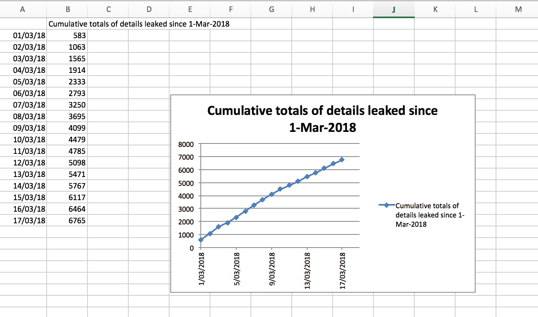Select the 8000 label on vertical axis

point(186,144)
